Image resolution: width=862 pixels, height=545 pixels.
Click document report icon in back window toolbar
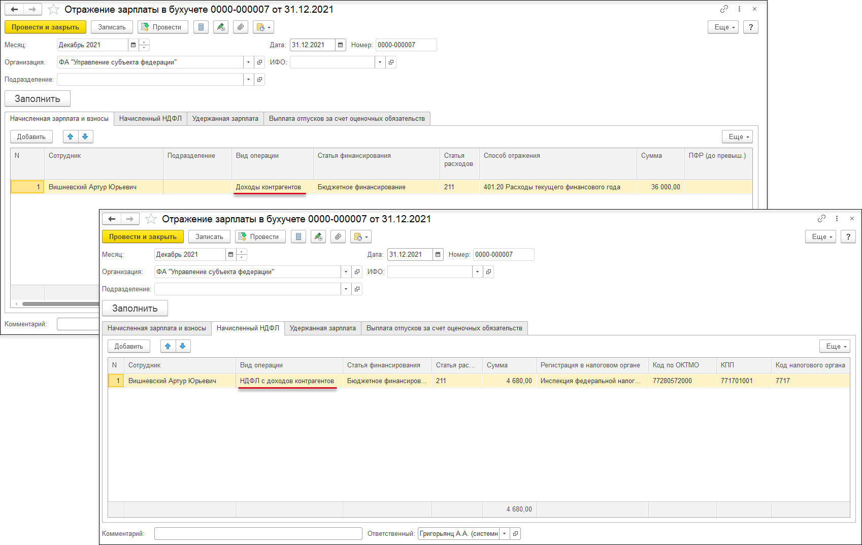pos(201,27)
